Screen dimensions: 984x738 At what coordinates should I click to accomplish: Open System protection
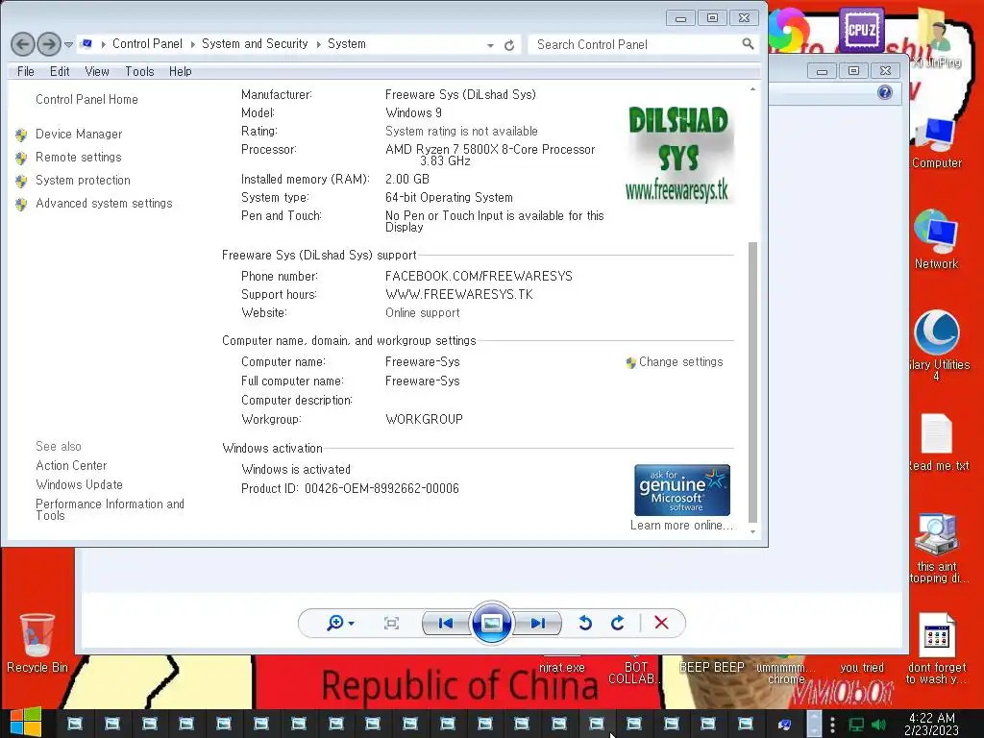[83, 180]
